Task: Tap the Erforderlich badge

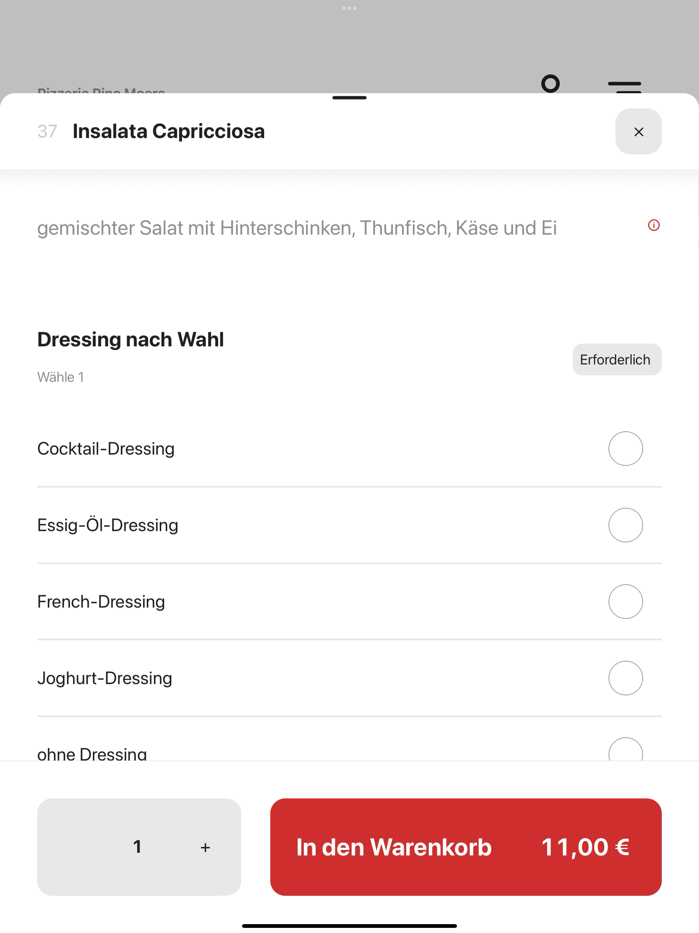Action: point(617,359)
